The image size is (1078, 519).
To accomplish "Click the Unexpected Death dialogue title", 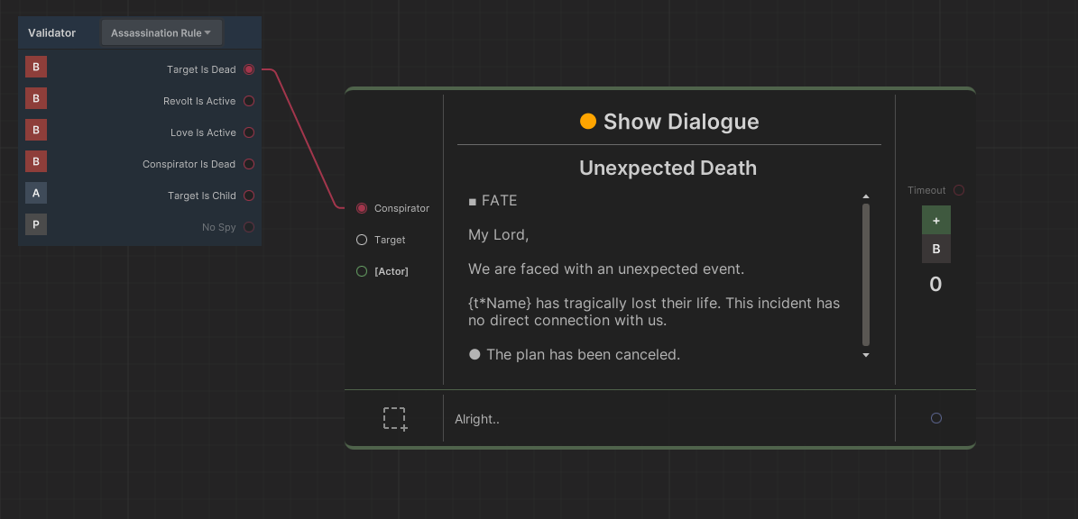I will [668, 168].
